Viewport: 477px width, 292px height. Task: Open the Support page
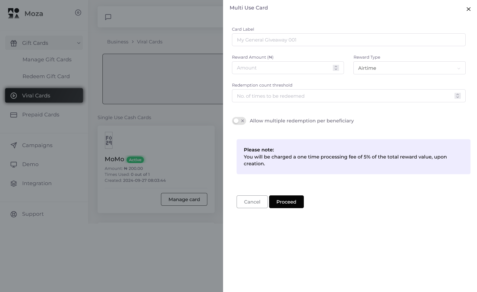(x=33, y=214)
